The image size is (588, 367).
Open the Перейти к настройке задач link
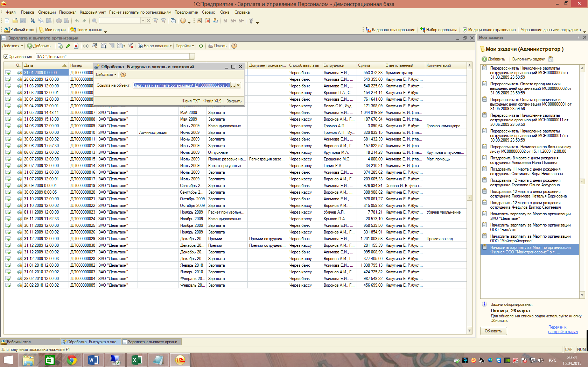click(563, 330)
